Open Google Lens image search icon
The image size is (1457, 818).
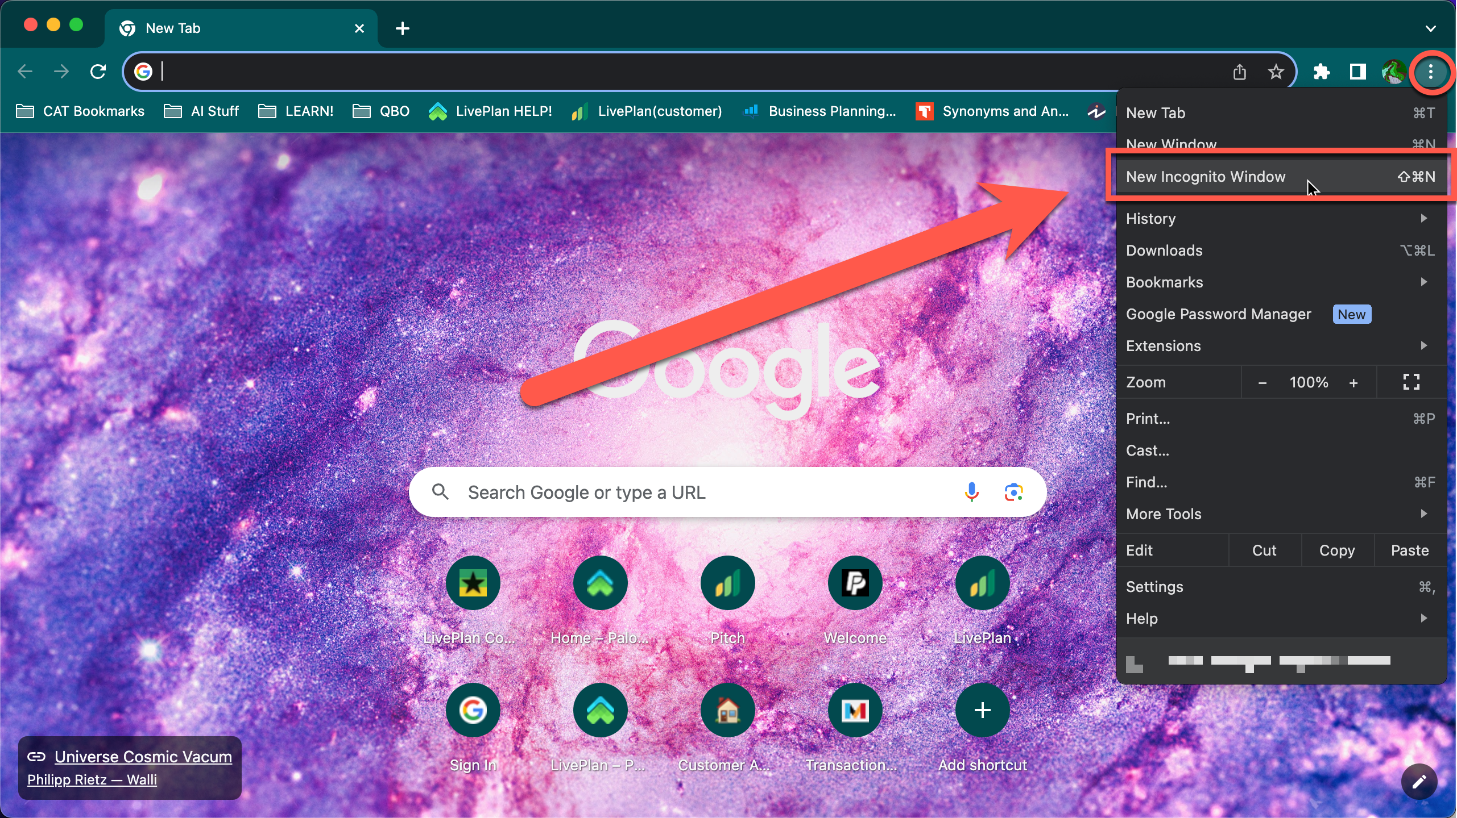(x=1013, y=492)
